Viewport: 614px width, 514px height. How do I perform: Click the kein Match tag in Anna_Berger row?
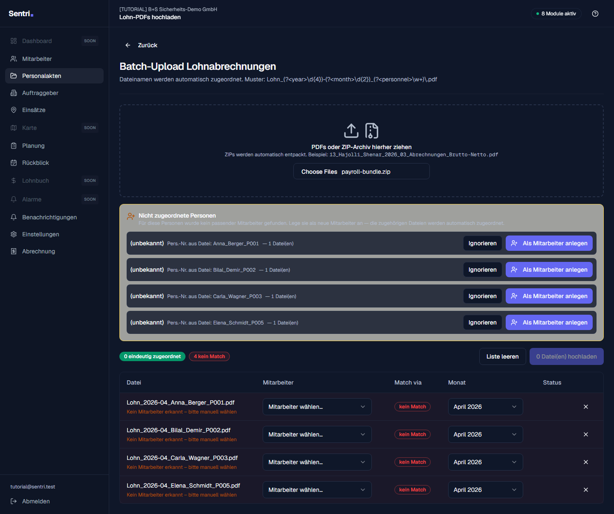coord(412,407)
